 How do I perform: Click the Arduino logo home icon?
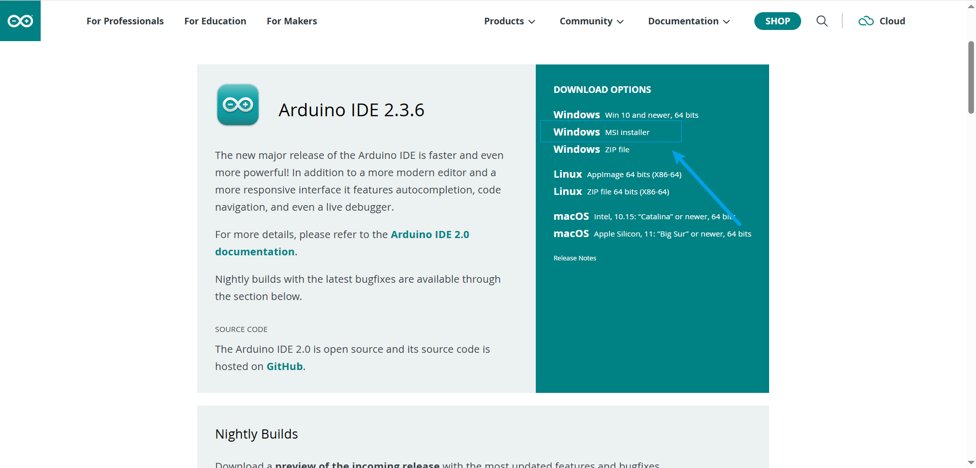(x=20, y=21)
